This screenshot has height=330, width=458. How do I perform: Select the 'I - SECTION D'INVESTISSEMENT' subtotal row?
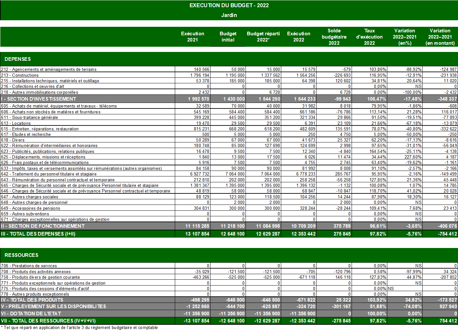[x=38, y=99]
